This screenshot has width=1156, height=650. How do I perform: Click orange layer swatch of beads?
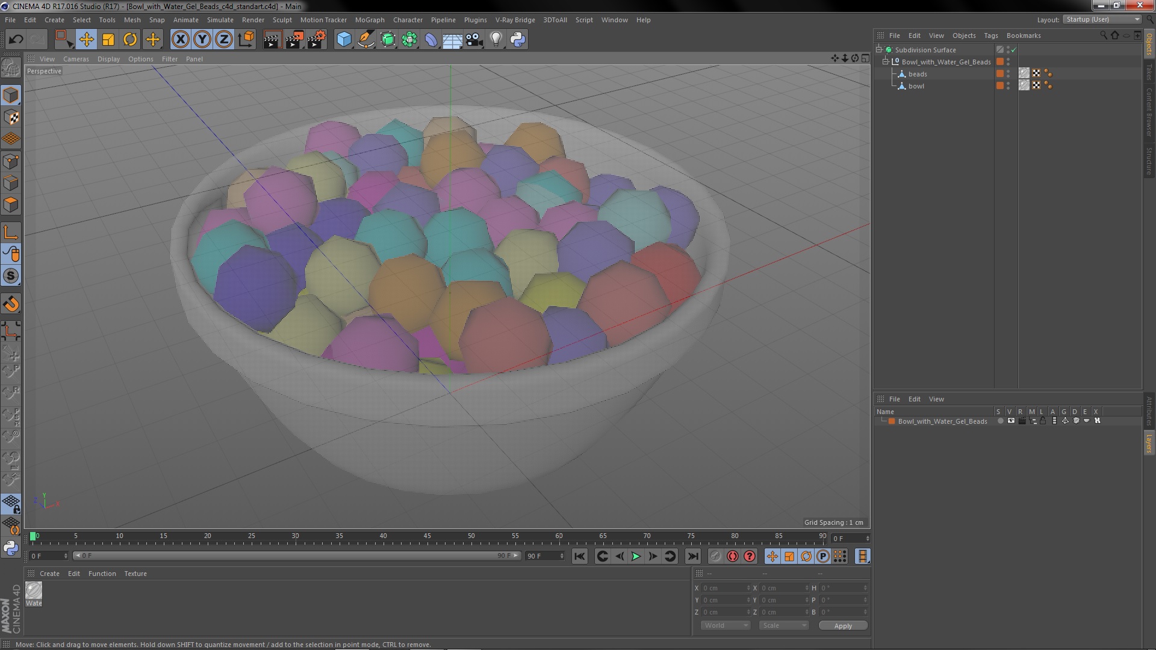tap(1000, 73)
